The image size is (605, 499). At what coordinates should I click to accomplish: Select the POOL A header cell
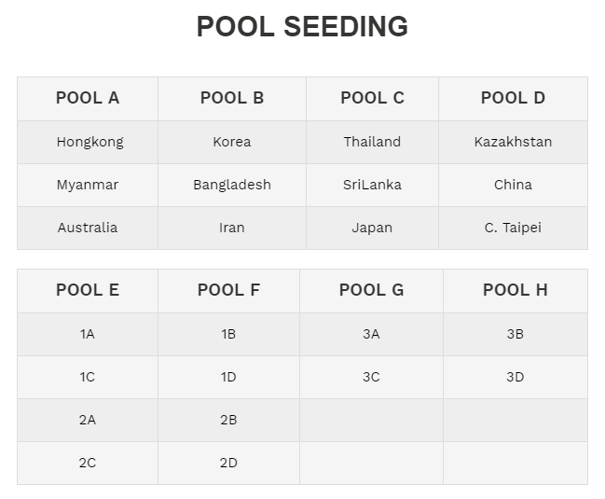click(88, 99)
